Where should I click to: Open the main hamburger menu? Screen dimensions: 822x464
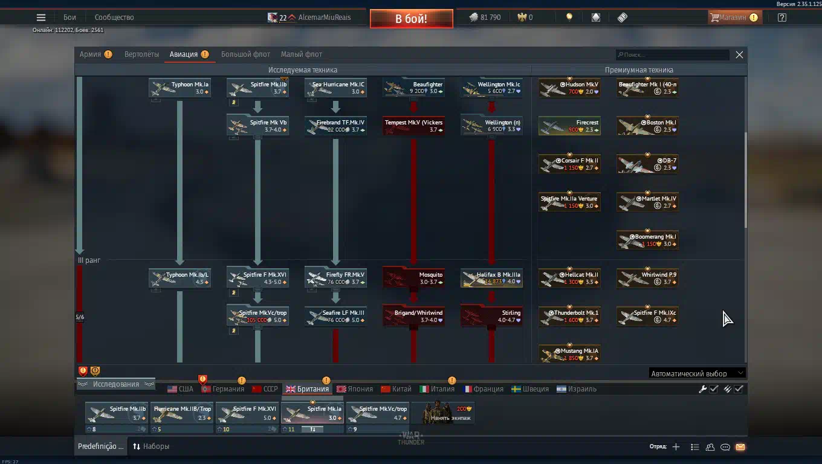pos(41,18)
